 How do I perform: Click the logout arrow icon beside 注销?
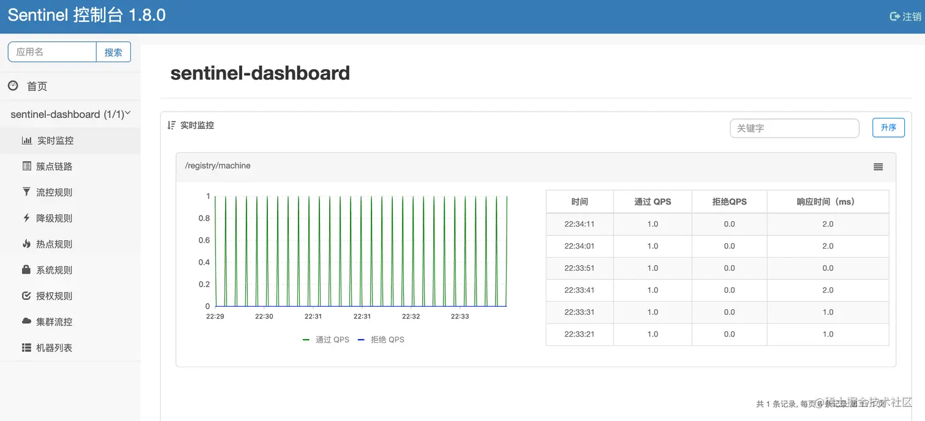tap(894, 16)
